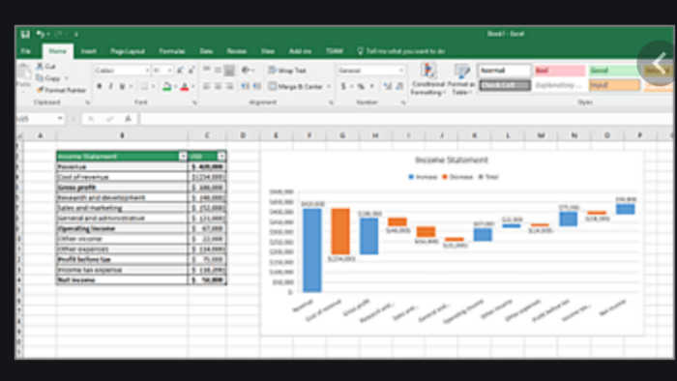Apply accounting dollar format
This screenshot has height=381, width=677.
pos(343,87)
